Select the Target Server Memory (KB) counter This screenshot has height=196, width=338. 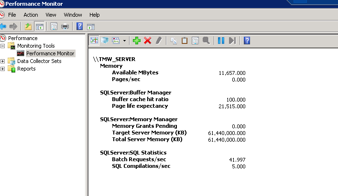click(149, 133)
